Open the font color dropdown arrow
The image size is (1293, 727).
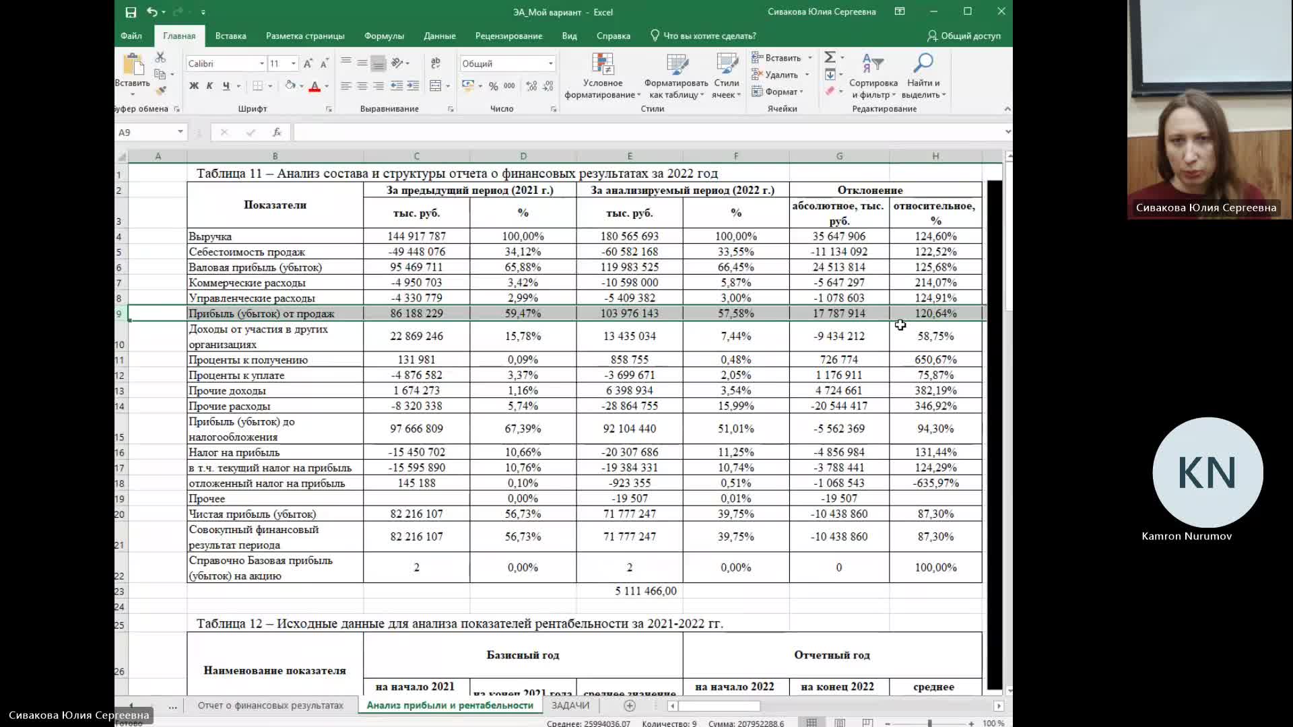pos(327,86)
